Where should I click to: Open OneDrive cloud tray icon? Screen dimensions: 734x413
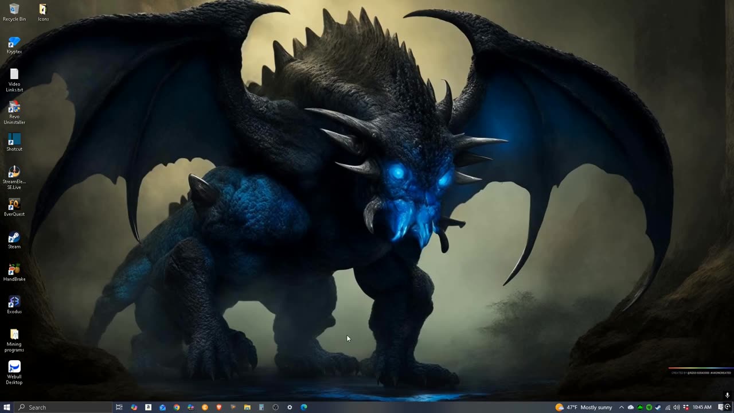tap(631, 407)
